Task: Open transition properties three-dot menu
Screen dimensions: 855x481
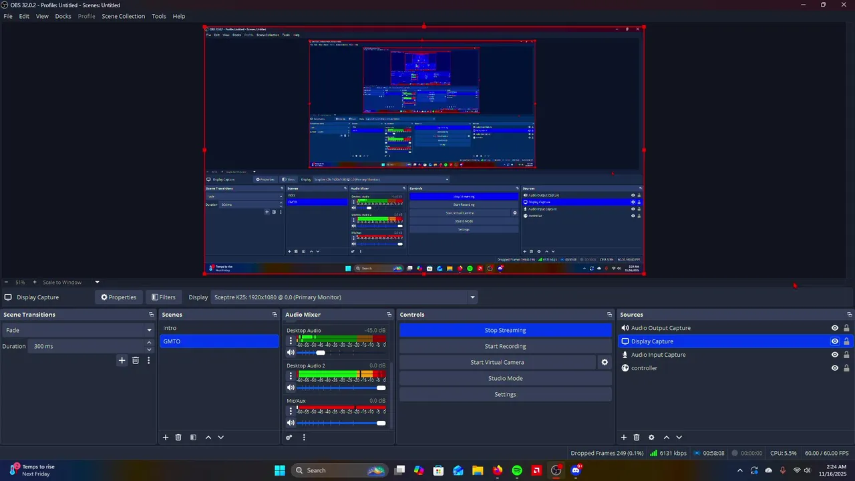Action: tap(149, 360)
